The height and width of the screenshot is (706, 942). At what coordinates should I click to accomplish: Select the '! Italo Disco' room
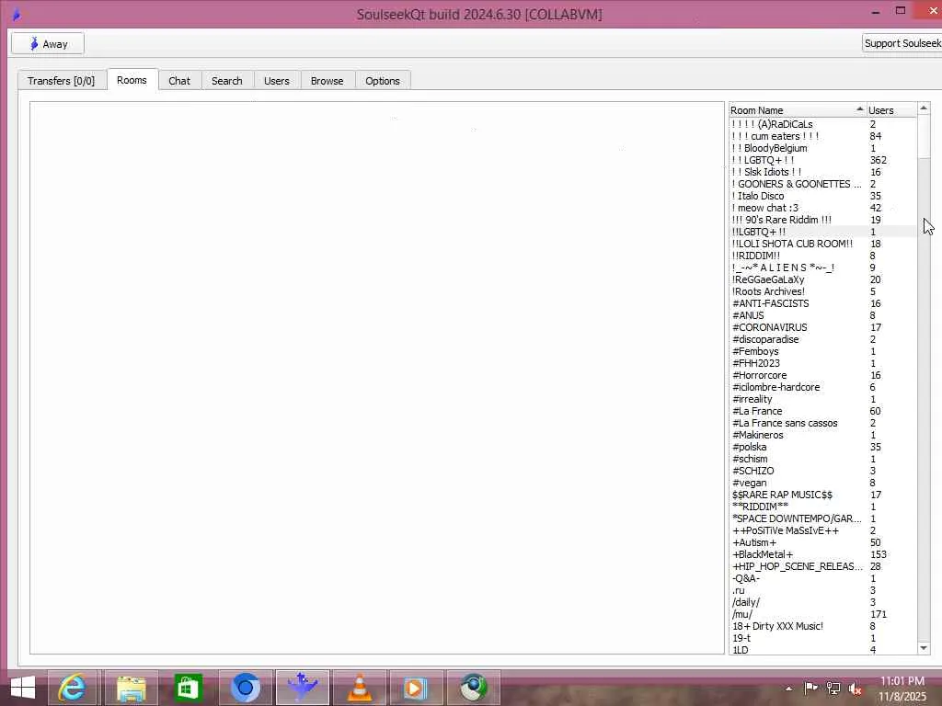click(x=822, y=196)
